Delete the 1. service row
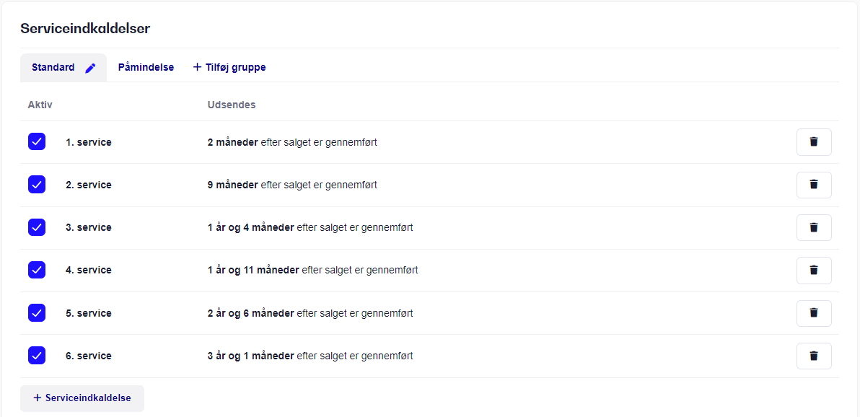Screen dimensions: 860x417 (813, 142)
